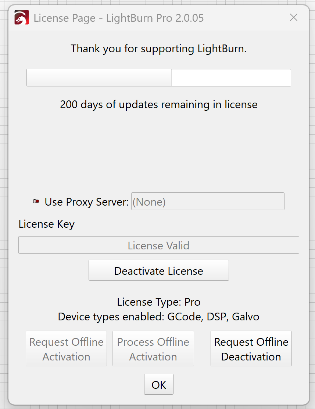Click the empty portion of the license progress bar
315x409 pixels.
pos(231,78)
